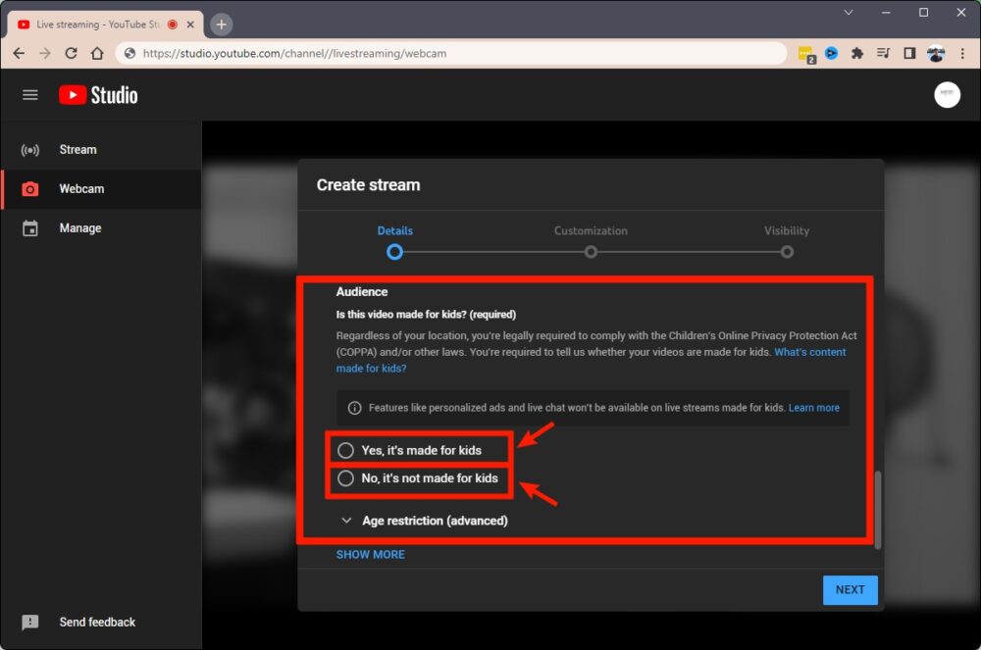Open the hamburger menu in YouTube Studio

click(30, 95)
